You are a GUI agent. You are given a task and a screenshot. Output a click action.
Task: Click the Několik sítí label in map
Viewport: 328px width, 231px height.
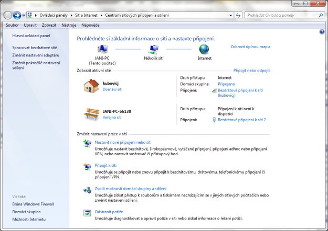tap(154, 58)
